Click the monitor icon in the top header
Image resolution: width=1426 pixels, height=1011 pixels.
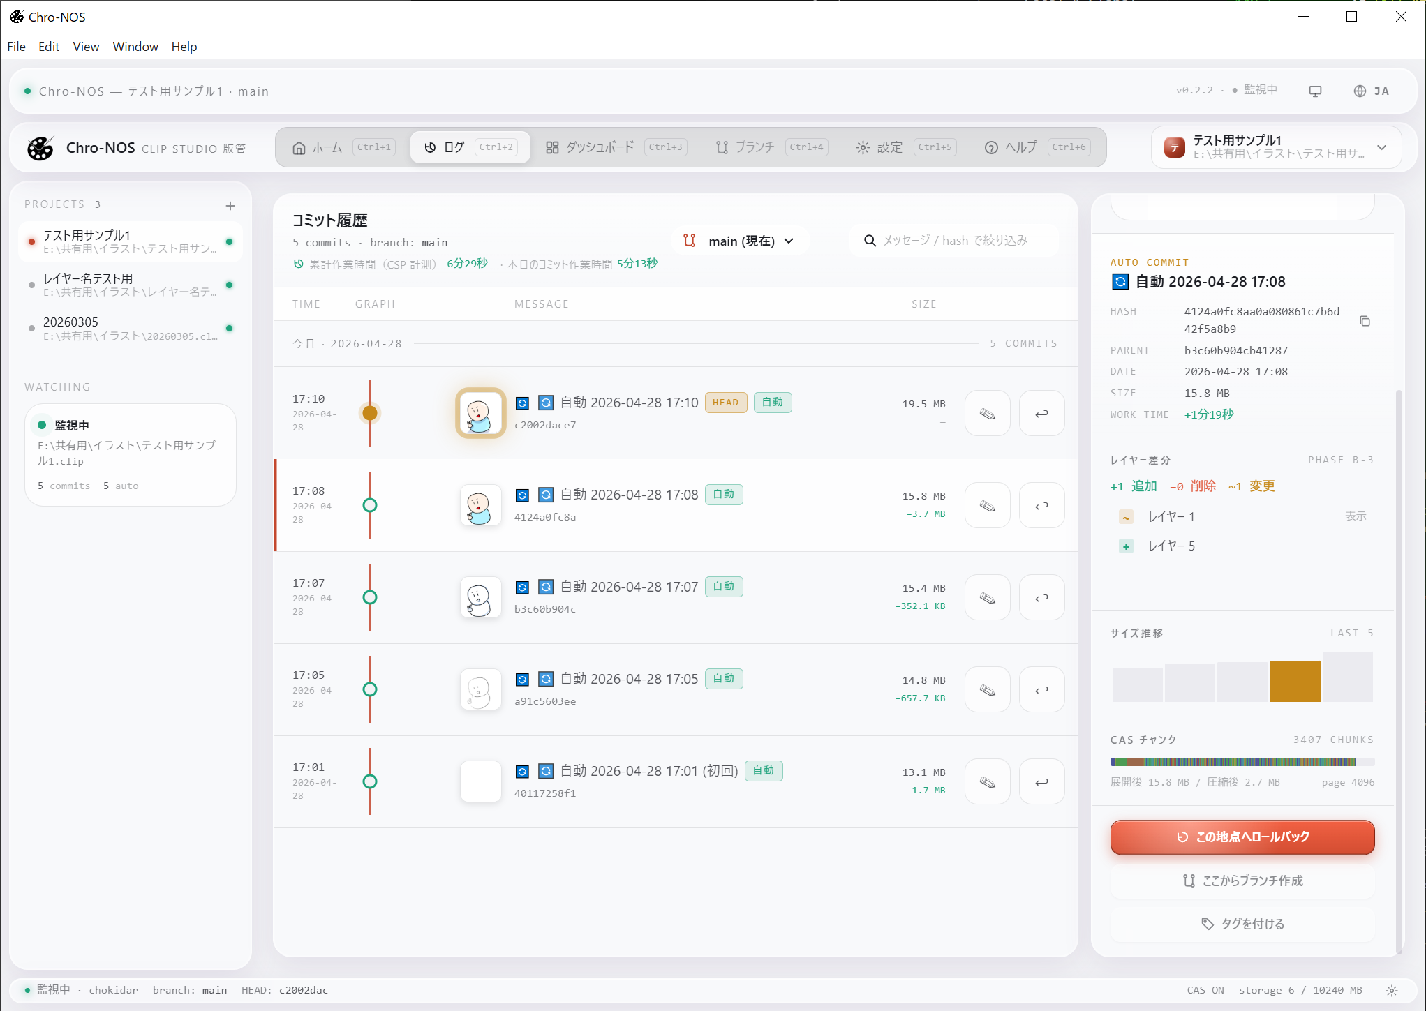pos(1315,91)
